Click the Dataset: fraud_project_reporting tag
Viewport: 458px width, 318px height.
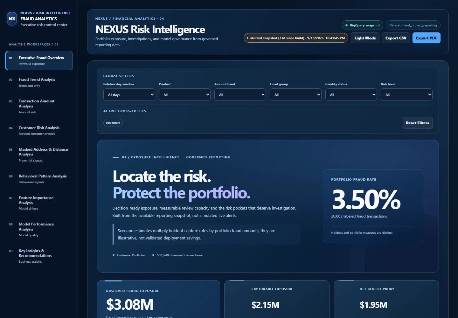coord(413,25)
